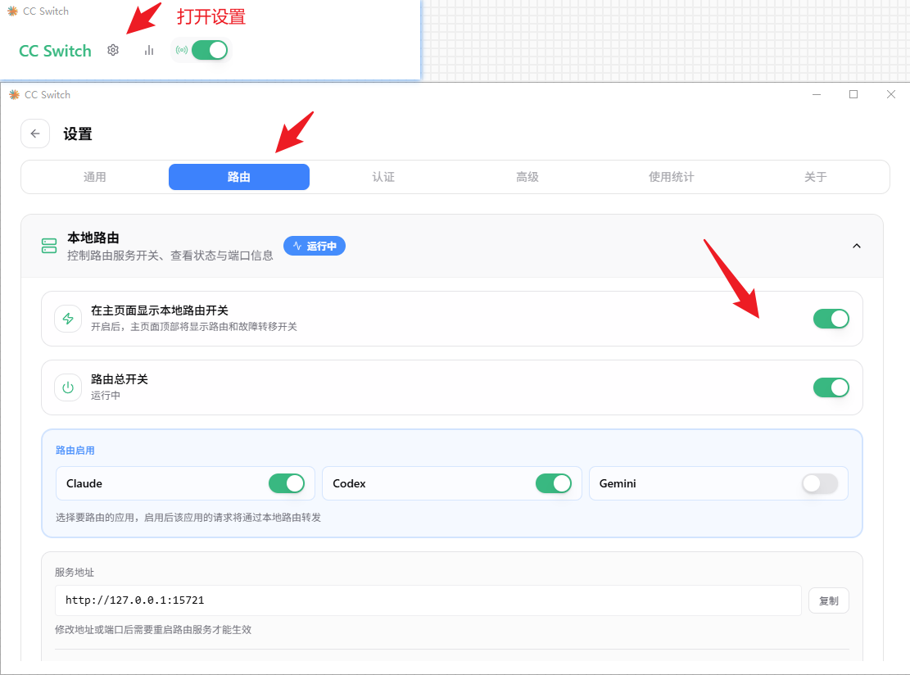
Task: Turn off the 路由总开关 switch
Action: pyautogui.click(x=831, y=387)
